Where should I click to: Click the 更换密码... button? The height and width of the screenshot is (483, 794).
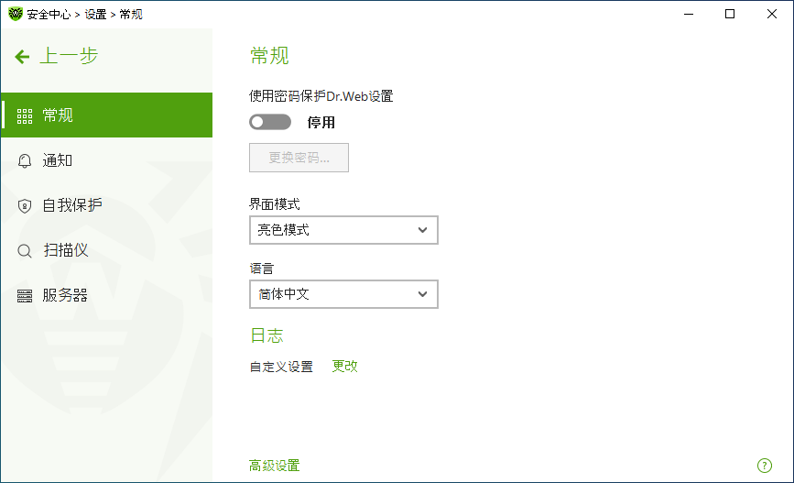click(x=299, y=158)
